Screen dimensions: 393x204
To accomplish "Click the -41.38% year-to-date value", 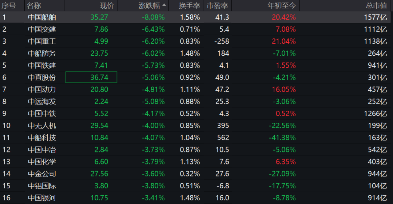I will click(282, 138).
